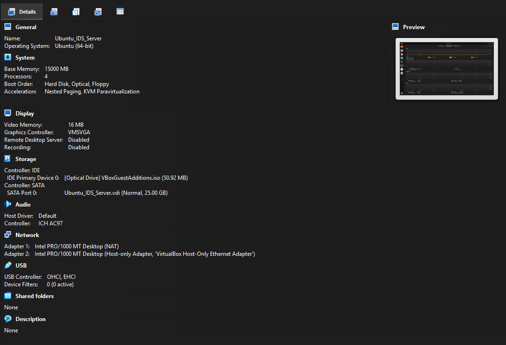Click the Device Filters 0 (0 active) value
The height and width of the screenshot is (345, 506).
pos(60,284)
